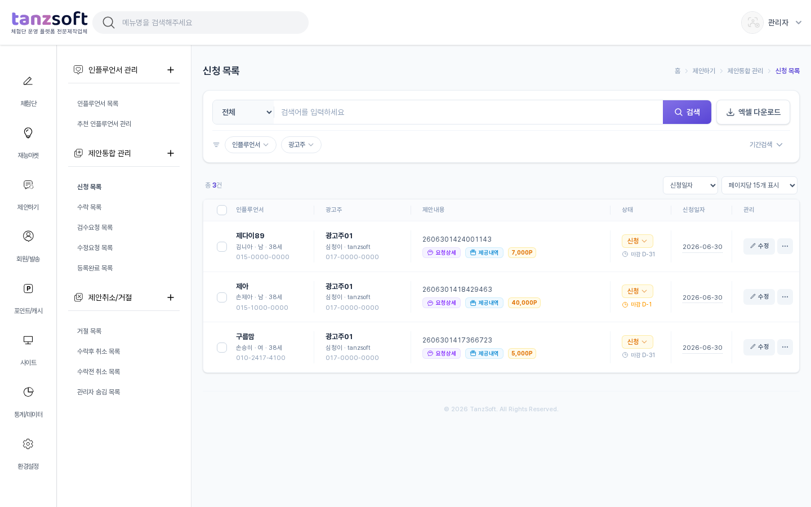811x507 pixels.
Task: Click 수정 for the 제다이89 row
Action: coord(759,246)
